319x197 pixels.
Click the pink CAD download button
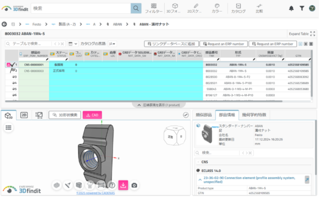click(92, 115)
